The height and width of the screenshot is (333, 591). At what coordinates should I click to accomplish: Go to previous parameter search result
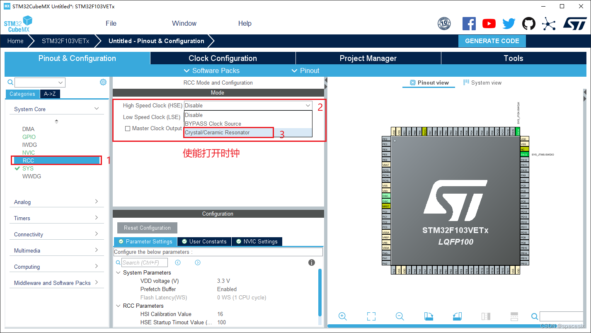tap(178, 263)
